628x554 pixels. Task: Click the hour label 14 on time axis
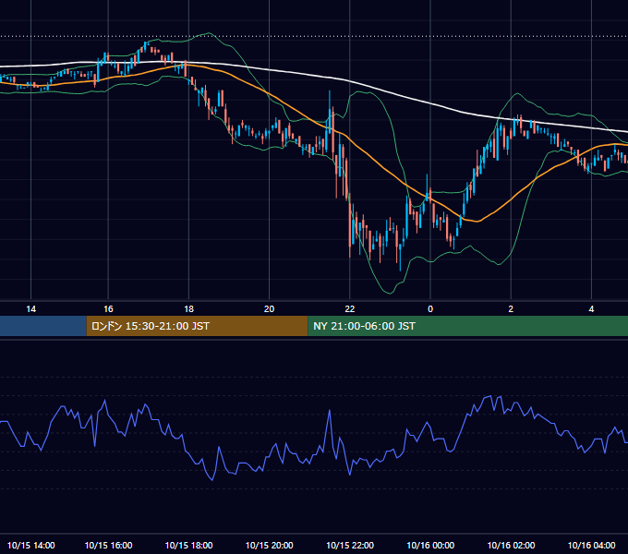[30, 309]
